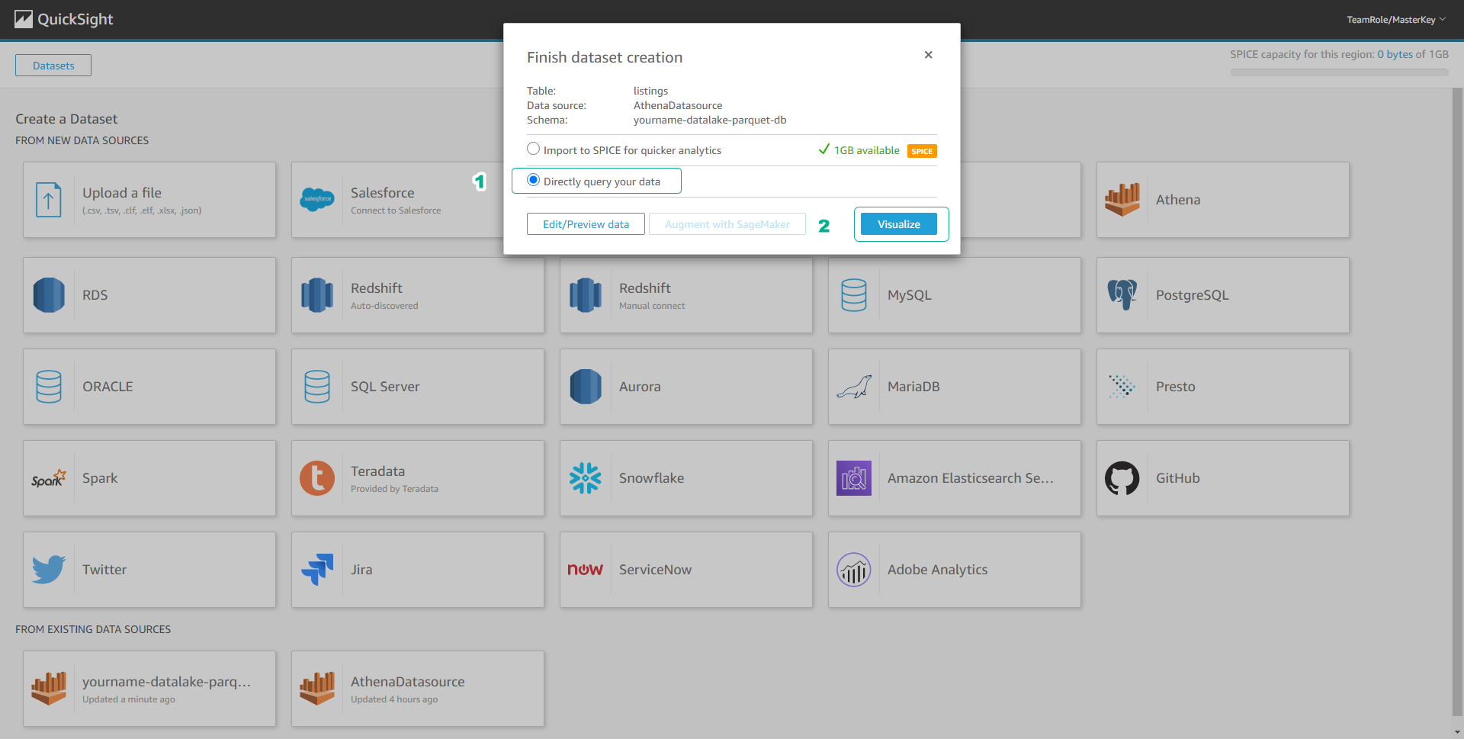Click 'AthenaDatasource' in dialog data source row
The width and height of the screenshot is (1464, 739).
[x=678, y=105]
